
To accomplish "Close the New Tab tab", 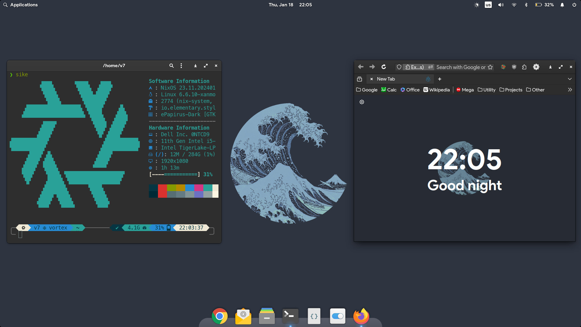I will click(372, 79).
